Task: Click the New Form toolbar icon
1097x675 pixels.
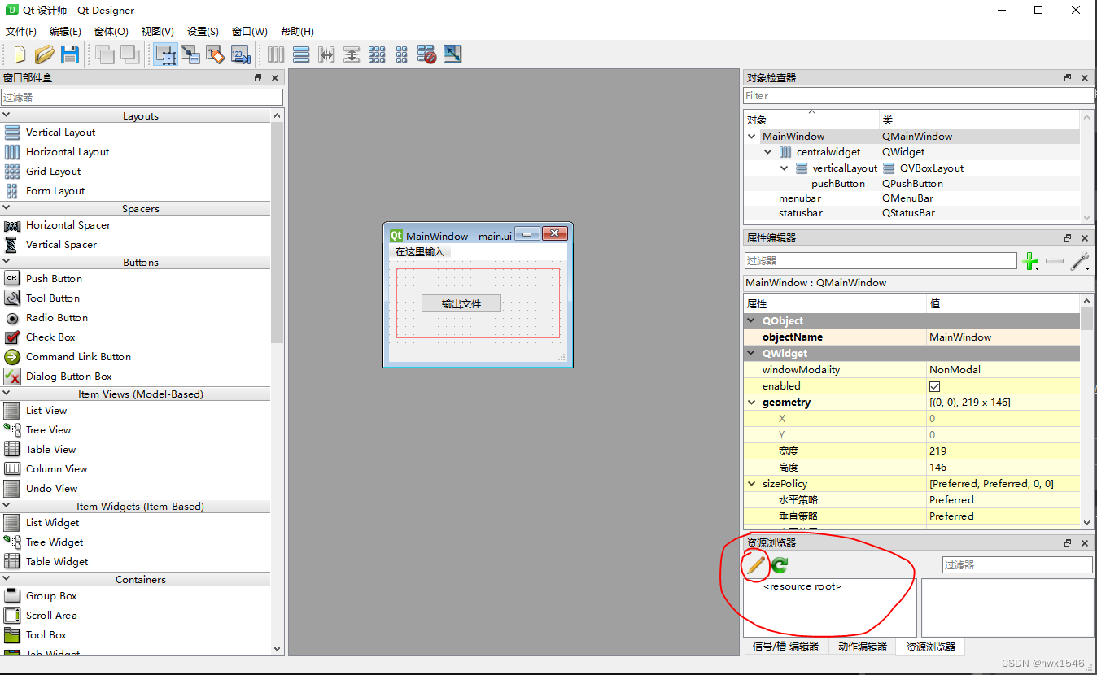Action: 20,54
